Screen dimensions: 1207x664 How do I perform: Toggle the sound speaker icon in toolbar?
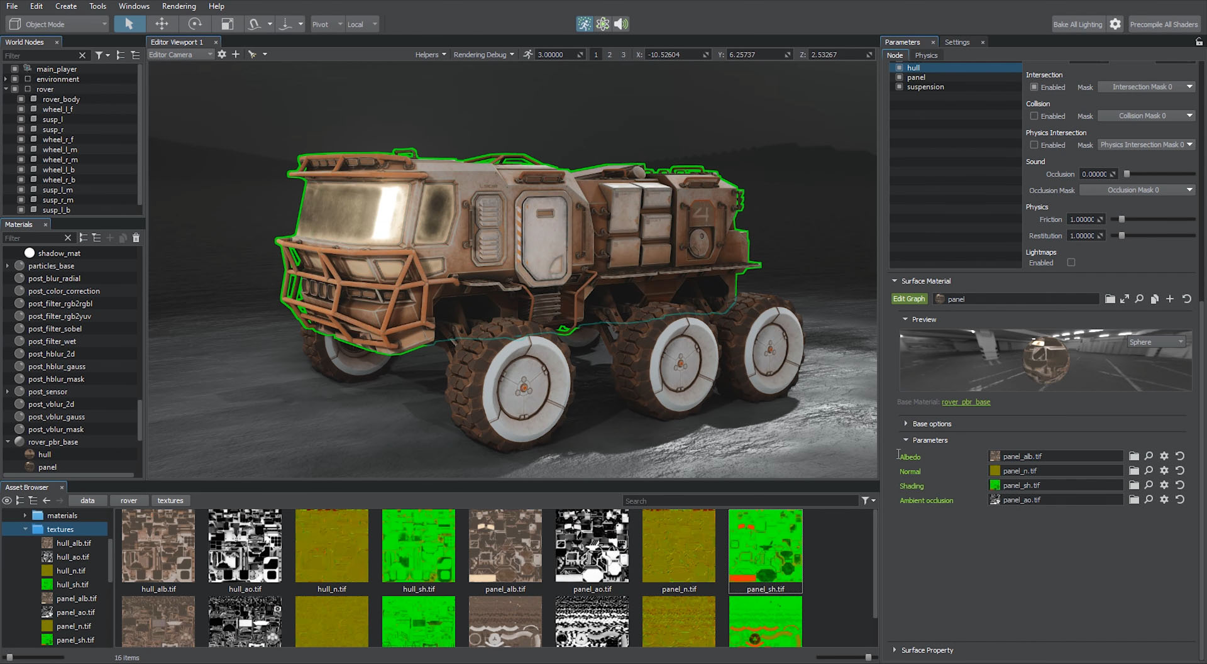pyautogui.click(x=621, y=24)
